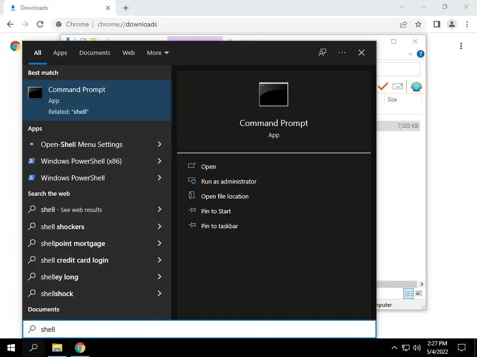The image size is (477, 357).
Task: Go back in Chrome
Action: (10, 24)
